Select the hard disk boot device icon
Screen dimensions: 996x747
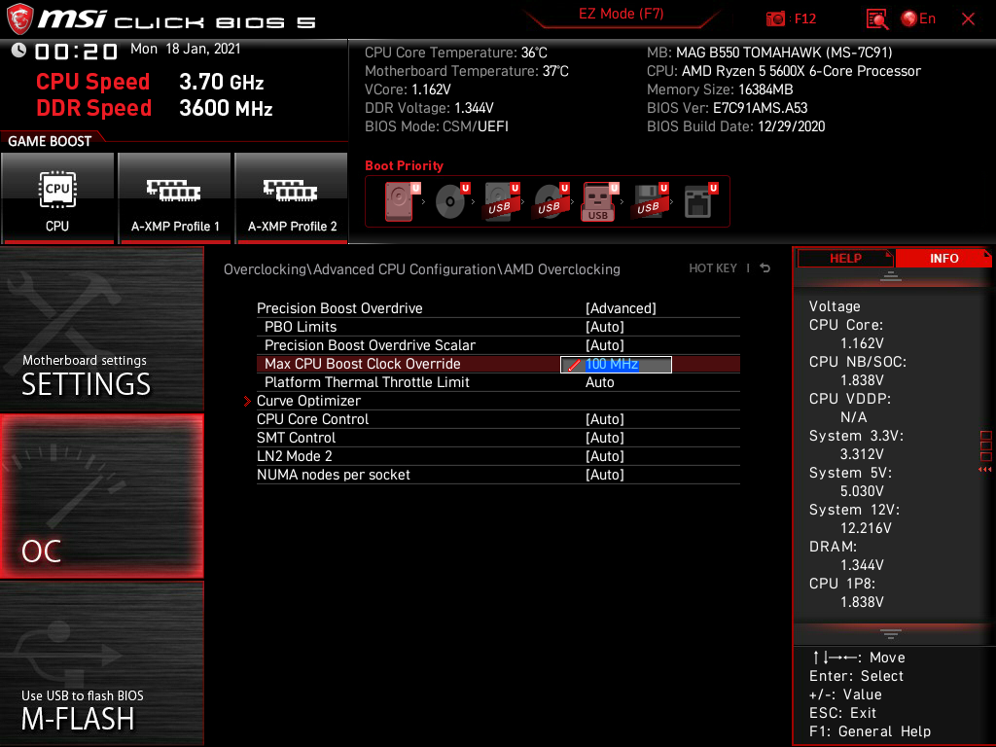point(401,201)
